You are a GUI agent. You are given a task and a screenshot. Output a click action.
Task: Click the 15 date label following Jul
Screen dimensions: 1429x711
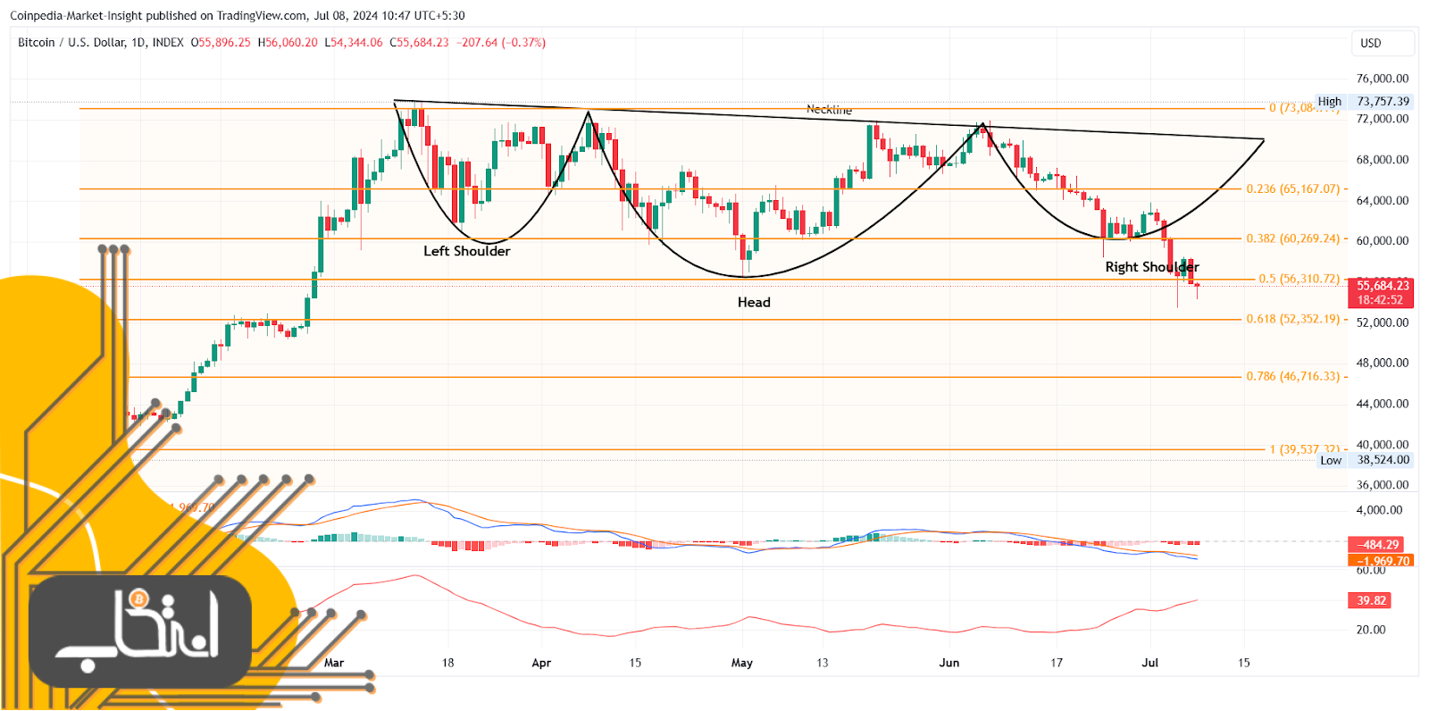1244,663
